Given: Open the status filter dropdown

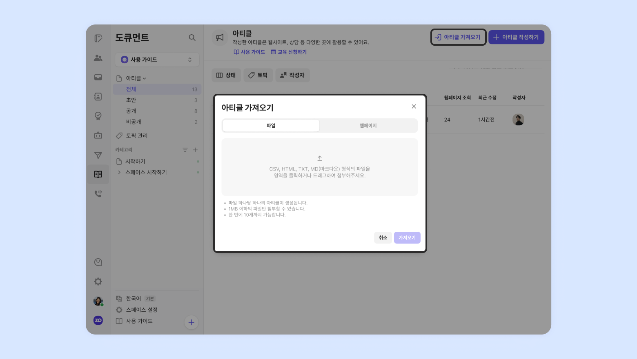Looking at the screenshot, I should (226, 75).
